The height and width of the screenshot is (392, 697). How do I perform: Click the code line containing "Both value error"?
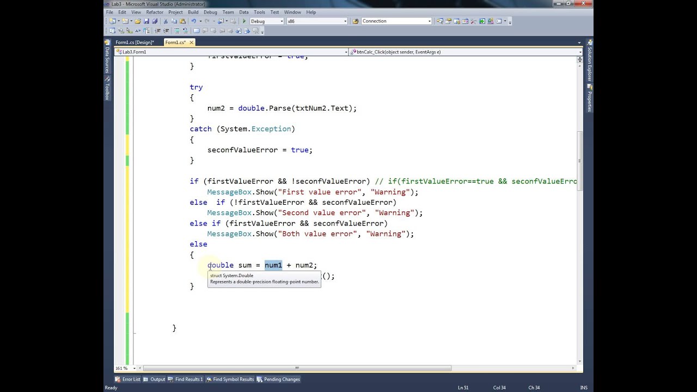tap(310, 234)
